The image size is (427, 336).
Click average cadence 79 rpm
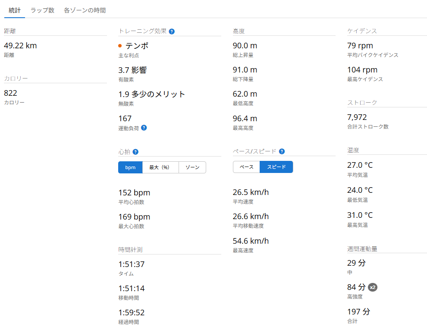pos(360,45)
